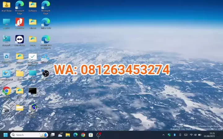Select the Network desktop icon

[7, 39]
